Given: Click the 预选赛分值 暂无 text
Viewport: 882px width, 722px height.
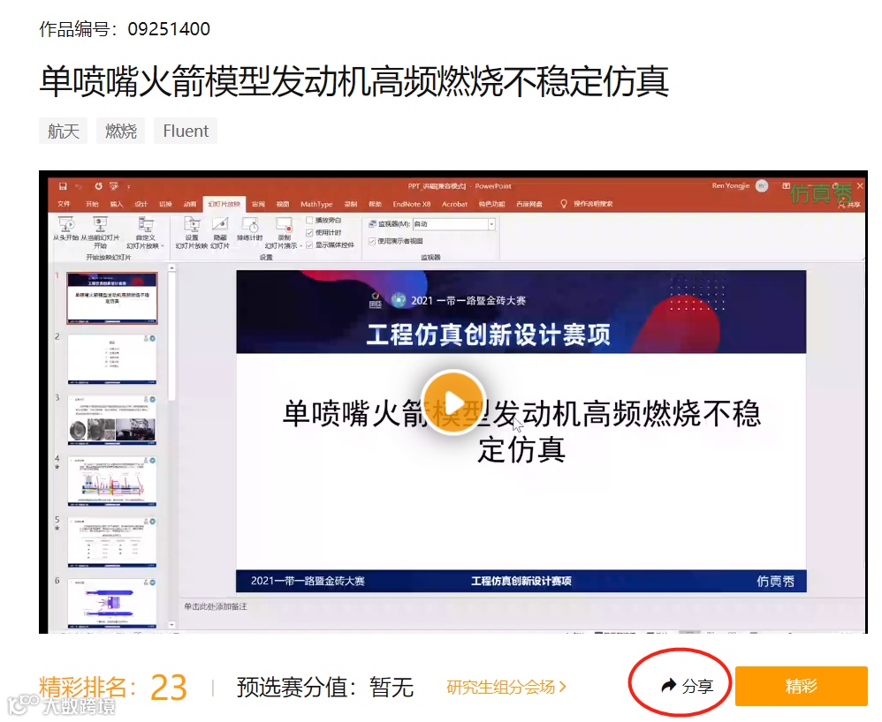Looking at the screenshot, I should point(324,688).
